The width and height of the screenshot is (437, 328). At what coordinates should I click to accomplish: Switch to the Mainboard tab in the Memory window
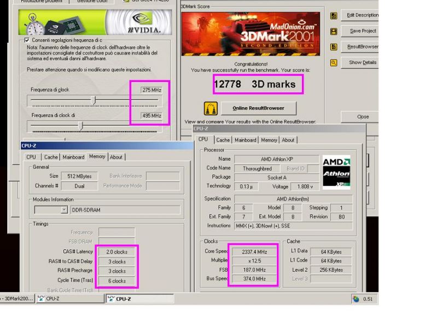[x=73, y=157]
